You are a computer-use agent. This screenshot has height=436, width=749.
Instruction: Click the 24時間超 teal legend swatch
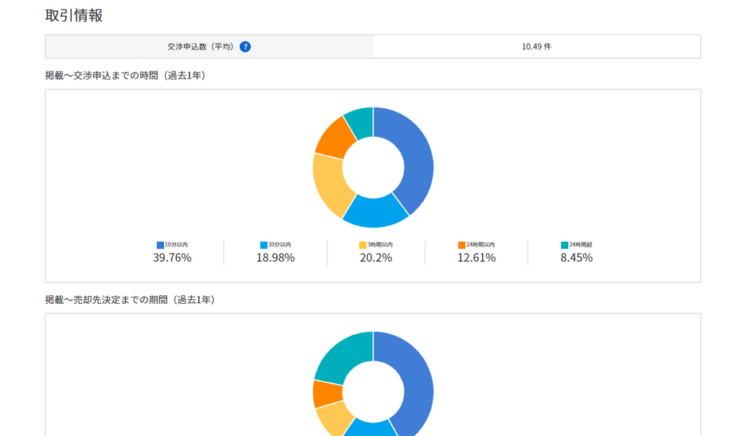[x=565, y=245]
